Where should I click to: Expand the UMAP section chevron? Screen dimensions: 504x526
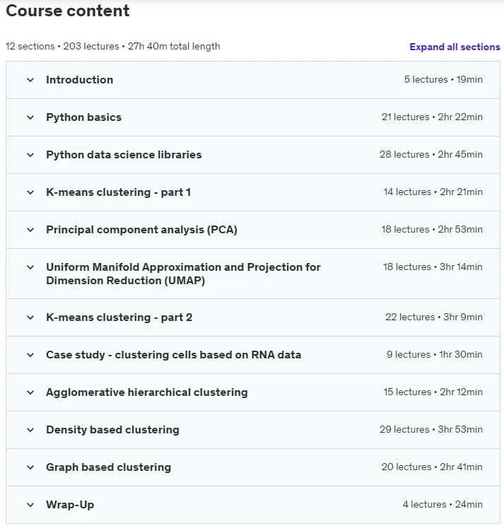(x=30, y=267)
